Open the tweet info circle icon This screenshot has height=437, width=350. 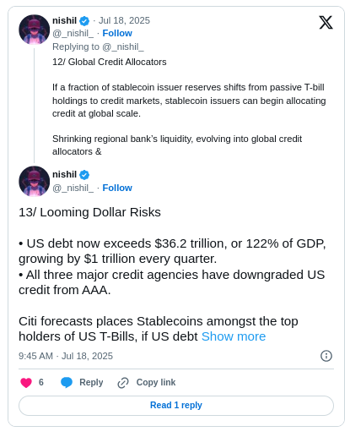pyautogui.click(x=326, y=356)
